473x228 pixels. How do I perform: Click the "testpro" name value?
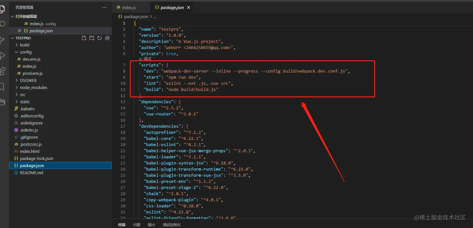pos(170,29)
